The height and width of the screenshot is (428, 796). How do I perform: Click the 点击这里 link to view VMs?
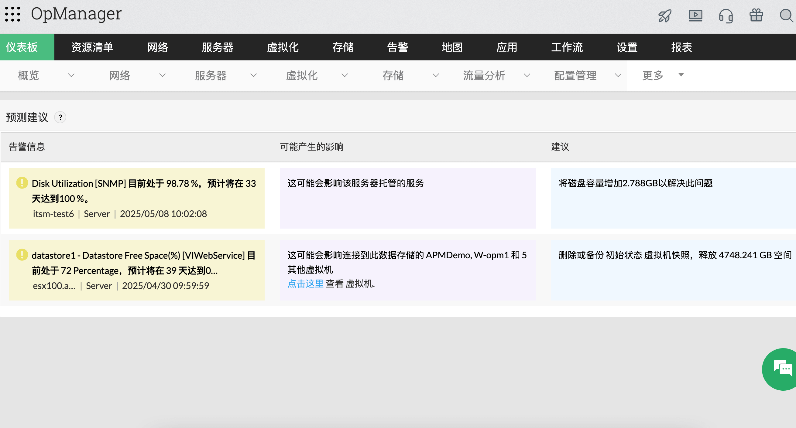[306, 284]
